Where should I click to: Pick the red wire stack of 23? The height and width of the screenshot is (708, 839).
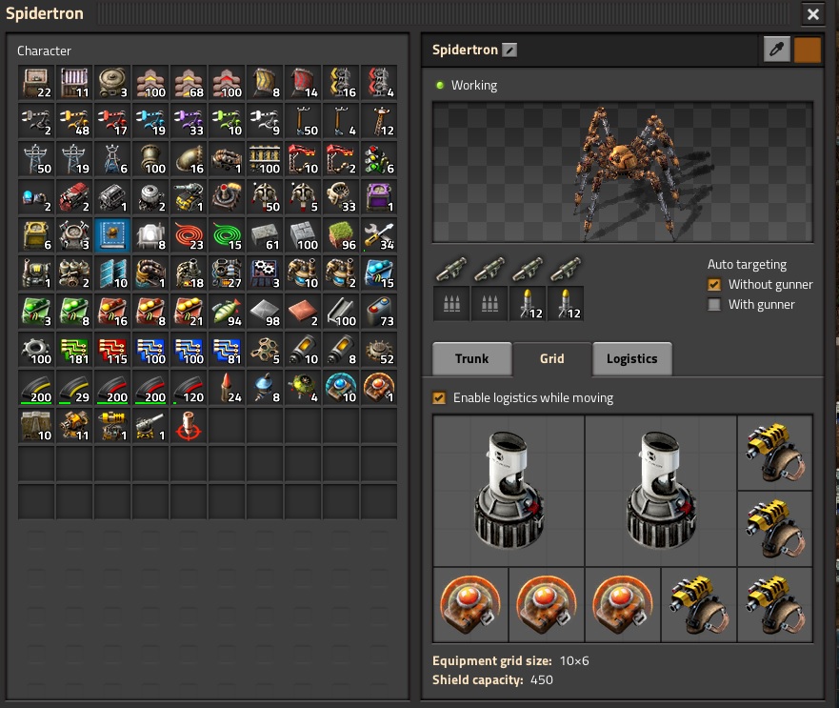click(189, 235)
